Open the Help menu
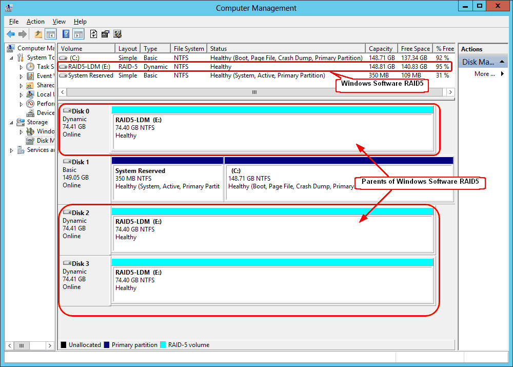This screenshot has height=367, width=513. tap(80, 21)
